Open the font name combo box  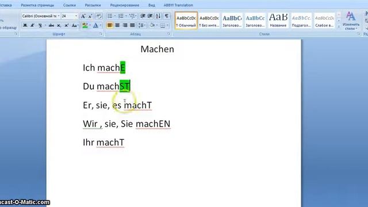pyautogui.click(x=41, y=16)
